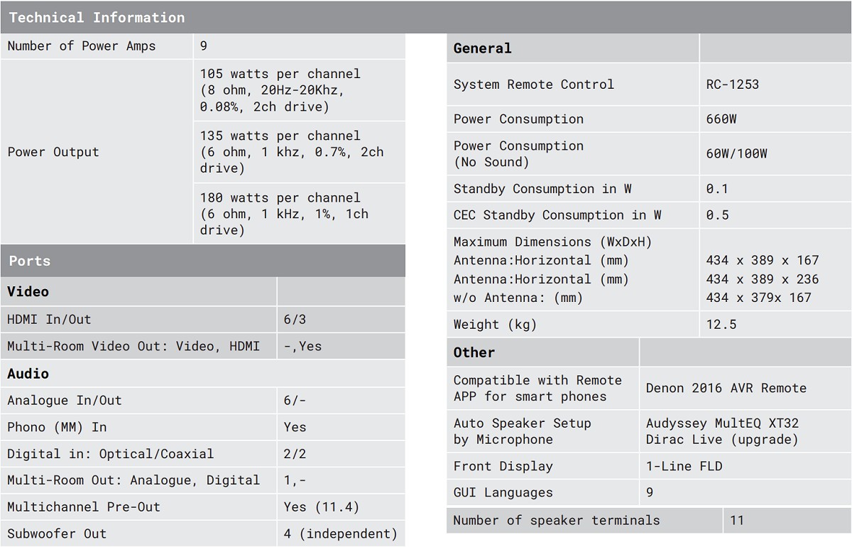Screen dimensions: 852x547
Task: Click the 660W power consumption value
Action: [721, 119]
